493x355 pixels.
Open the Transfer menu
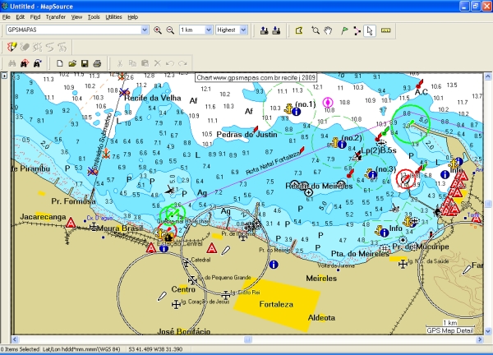coord(56,16)
